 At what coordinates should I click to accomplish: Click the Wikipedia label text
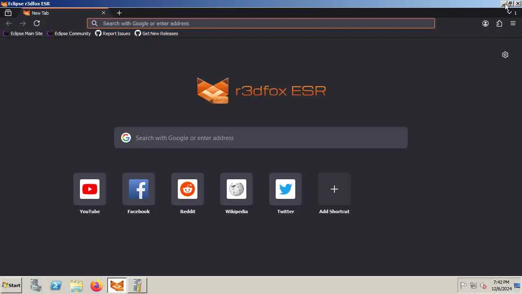pos(237,212)
